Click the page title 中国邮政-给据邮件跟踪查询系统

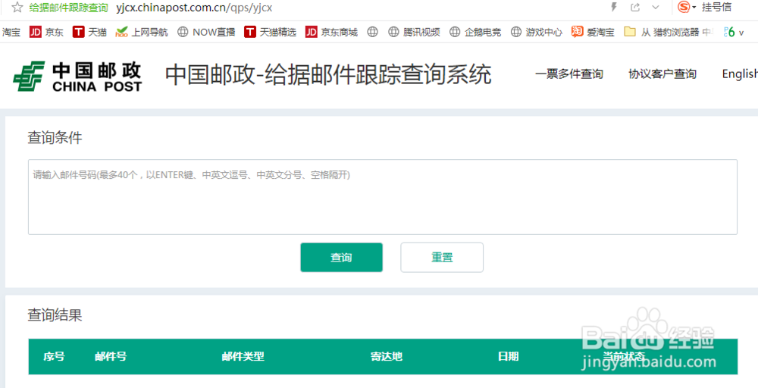(328, 75)
